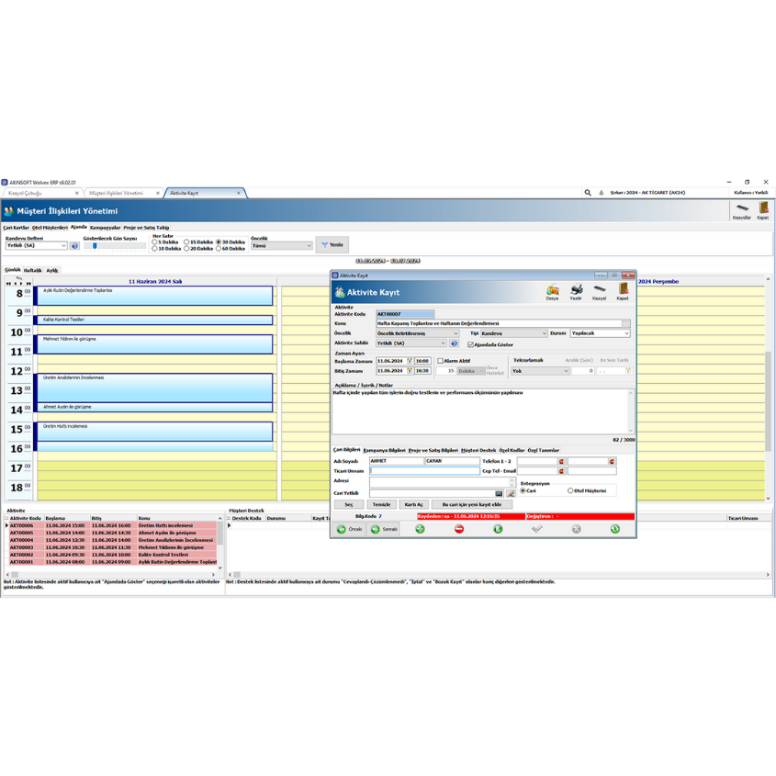
Task: Open Kısayol in the Aktivite Kayıt toolbar
Action: pos(599,292)
